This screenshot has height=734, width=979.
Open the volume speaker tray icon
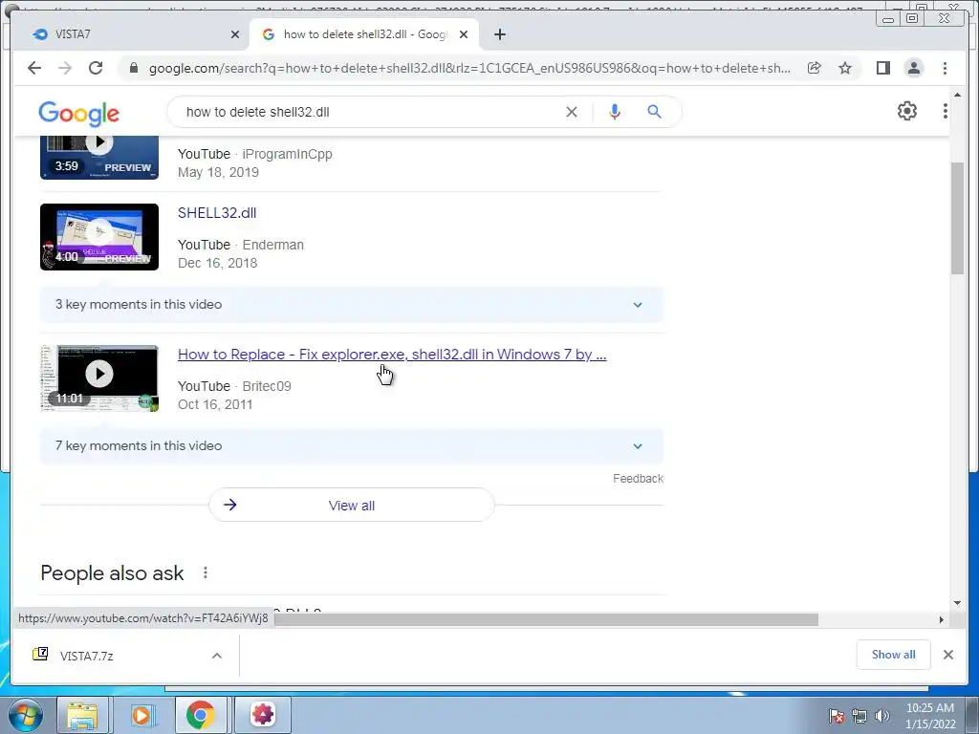pos(882,716)
